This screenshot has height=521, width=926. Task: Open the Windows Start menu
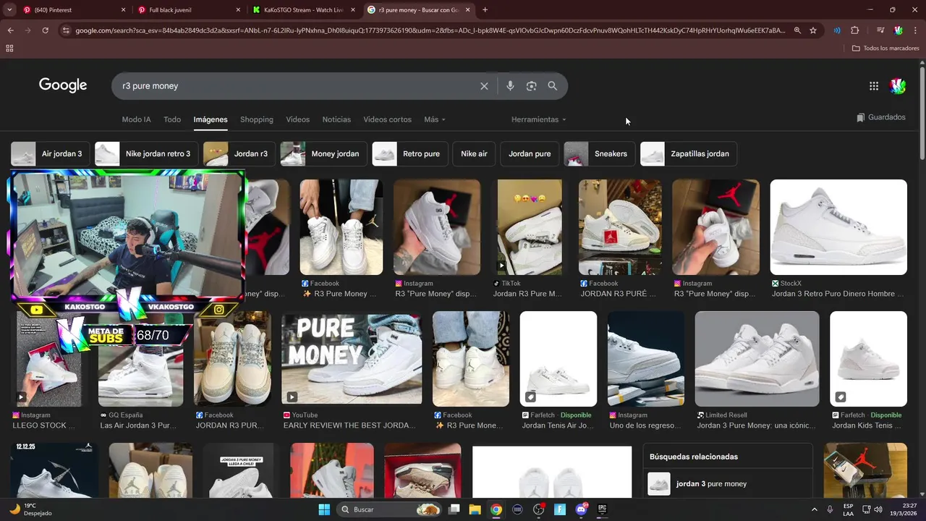(323, 509)
